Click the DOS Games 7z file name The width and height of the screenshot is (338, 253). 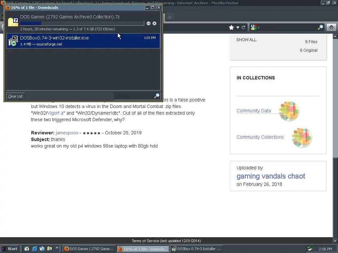pyautogui.click(x=70, y=17)
